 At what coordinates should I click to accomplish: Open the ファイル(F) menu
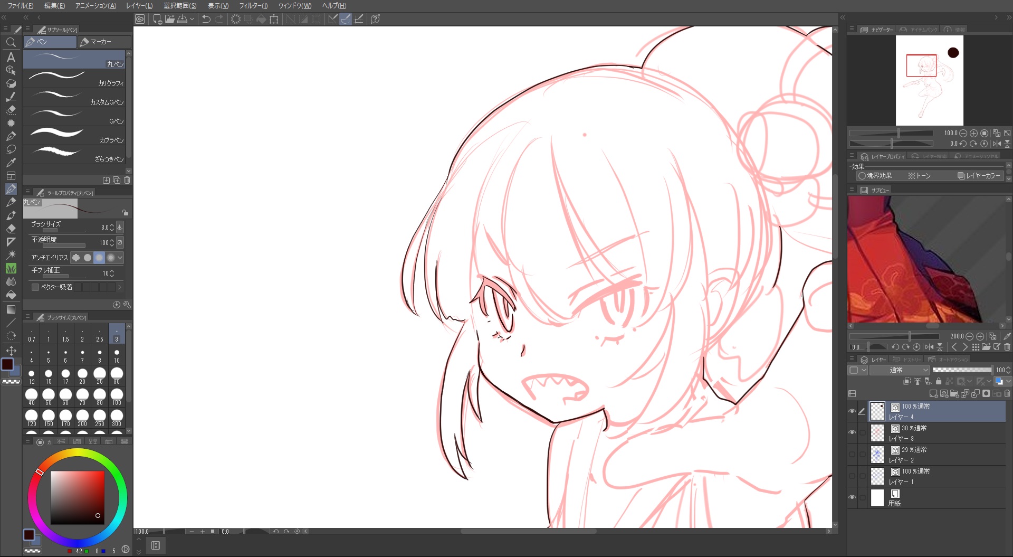21,6
